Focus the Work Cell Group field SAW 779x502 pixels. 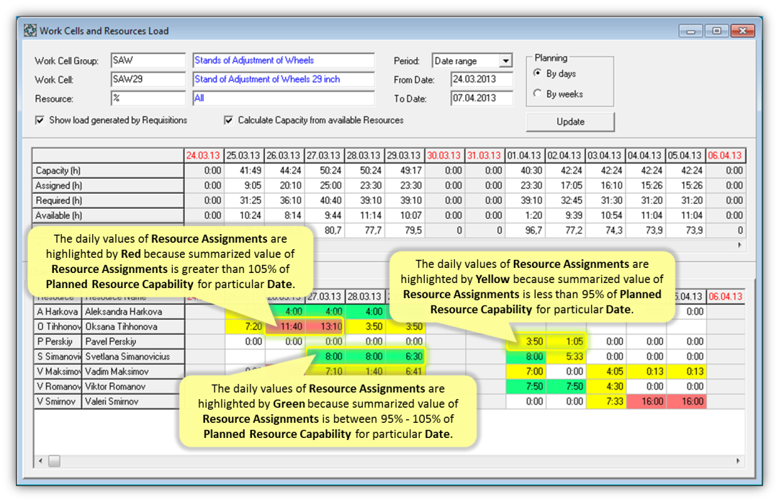pyautogui.click(x=148, y=60)
